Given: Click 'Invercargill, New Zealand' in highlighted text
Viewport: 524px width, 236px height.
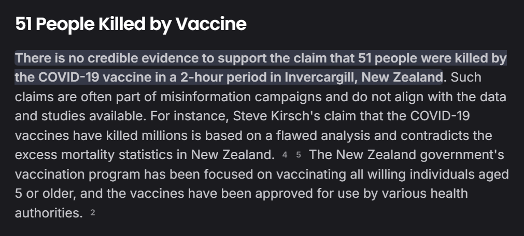Looking at the screenshot, I should pyautogui.click(x=363, y=77).
